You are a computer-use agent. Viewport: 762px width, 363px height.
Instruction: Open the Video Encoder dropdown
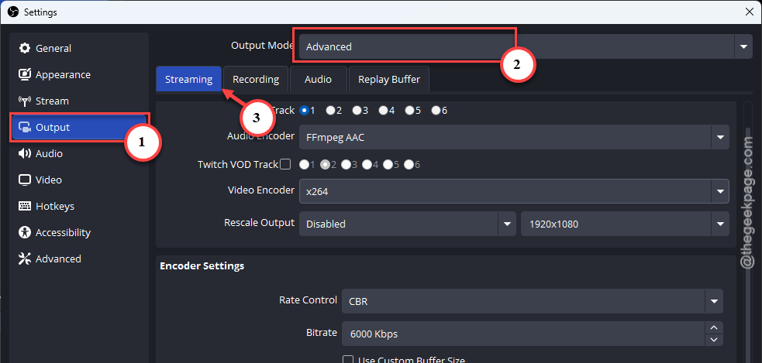tap(514, 191)
